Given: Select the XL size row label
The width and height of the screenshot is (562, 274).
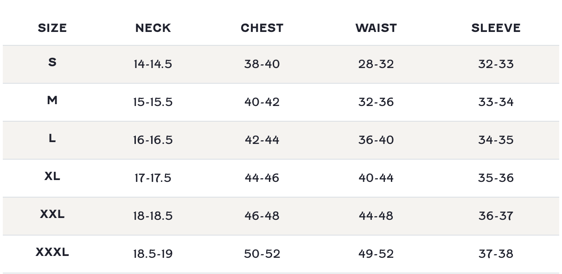Looking at the screenshot, I should 52,176.
